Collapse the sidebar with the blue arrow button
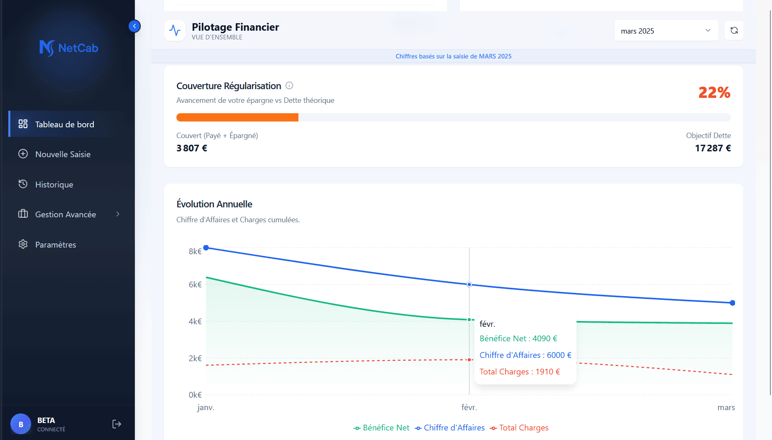 (x=134, y=26)
